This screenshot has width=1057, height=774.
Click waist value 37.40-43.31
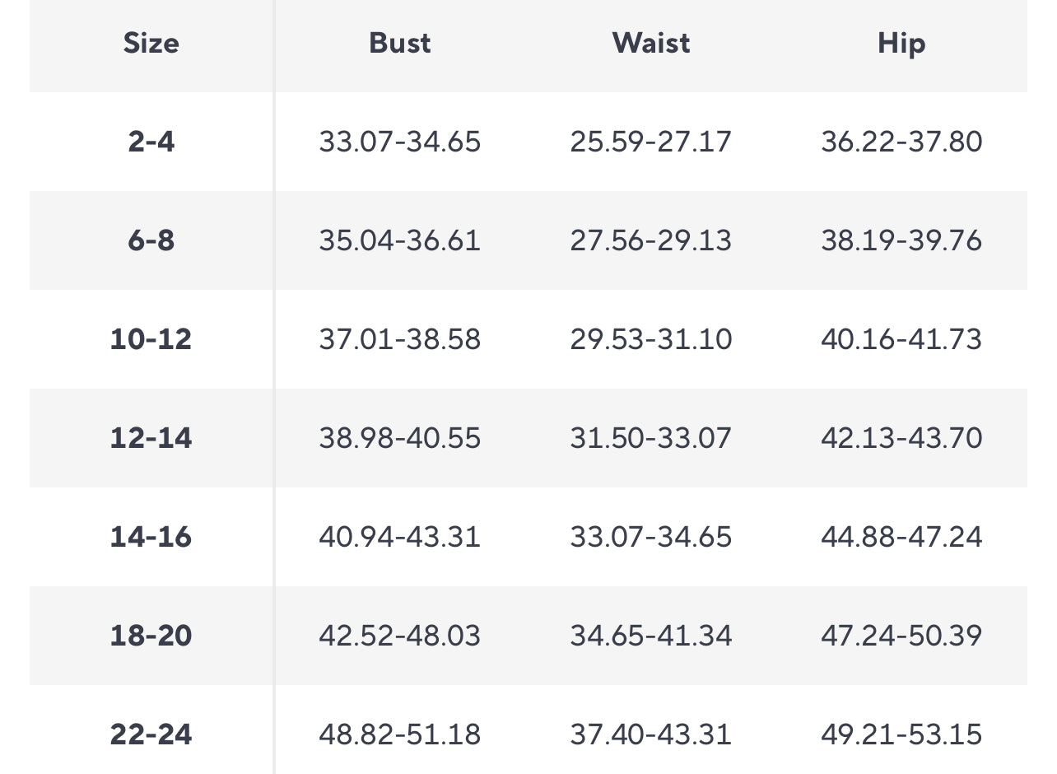coord(650,734)
